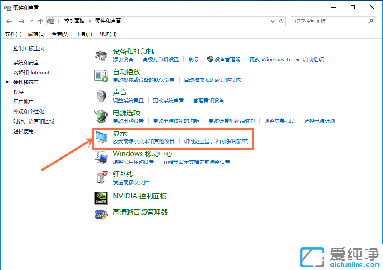The image size is (383, 270).
Task: Click the 设备管理器 link
Action: [227, 60]
